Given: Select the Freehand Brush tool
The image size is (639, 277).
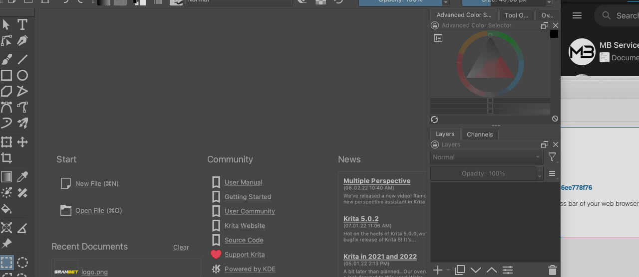Looking at the screenshot, I should pyautogui.click(x=6, y=60).
